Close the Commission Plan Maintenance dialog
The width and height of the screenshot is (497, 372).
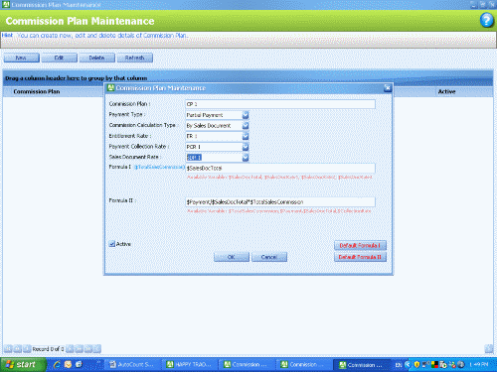[388, 88]
